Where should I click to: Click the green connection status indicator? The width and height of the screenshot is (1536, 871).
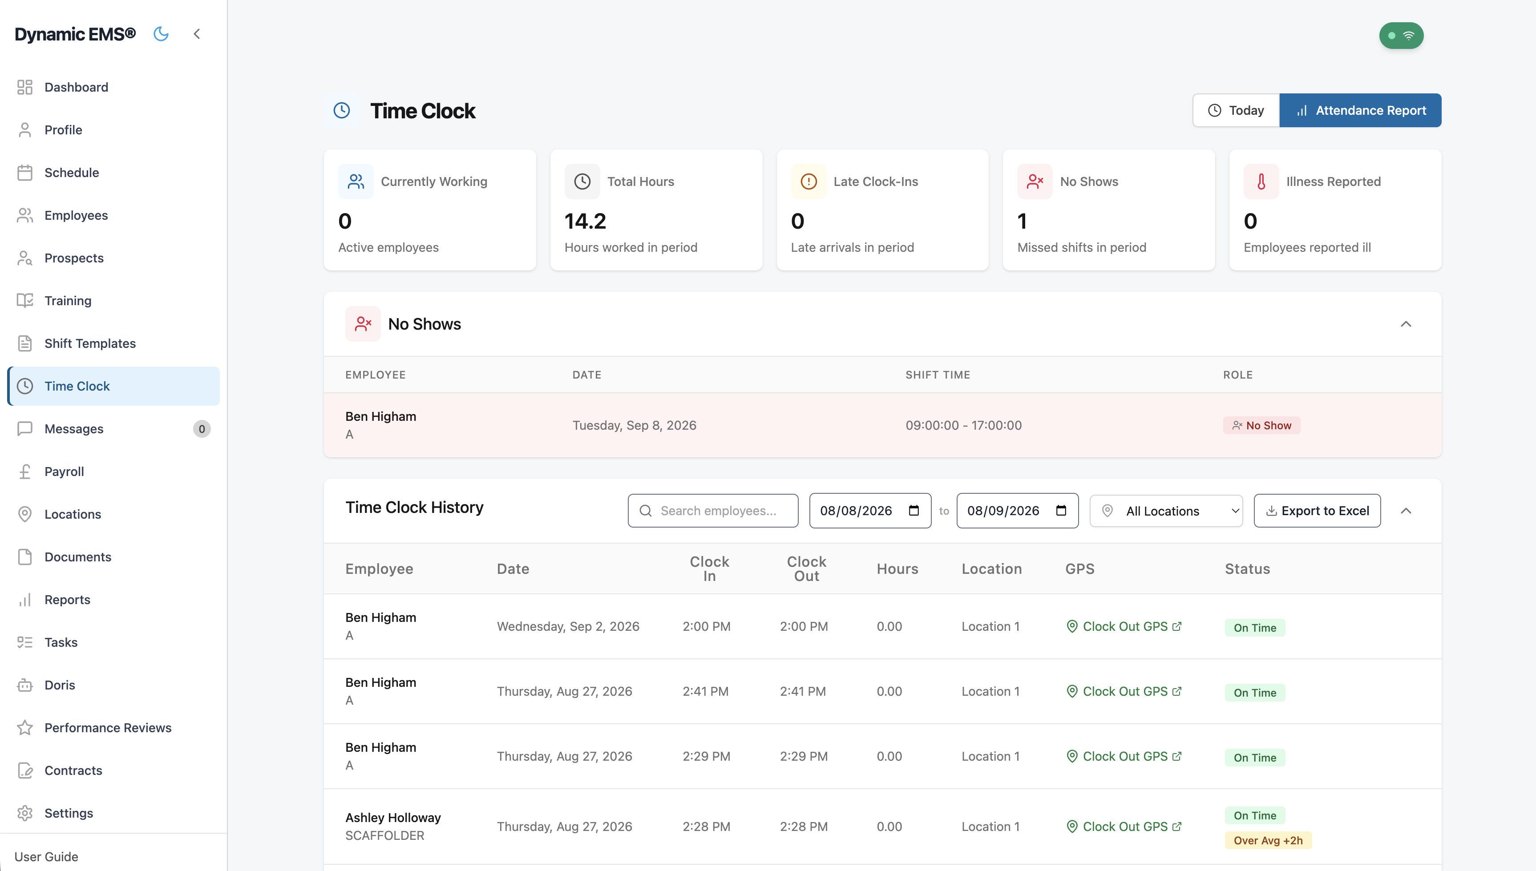[1401, 36]
